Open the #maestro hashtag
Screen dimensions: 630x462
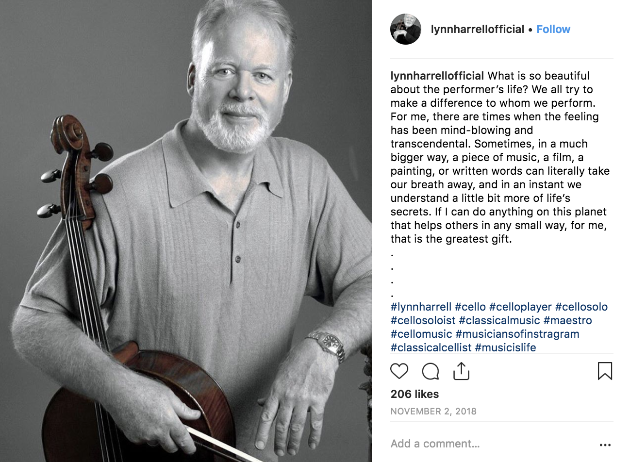click(x=568, y=320)
